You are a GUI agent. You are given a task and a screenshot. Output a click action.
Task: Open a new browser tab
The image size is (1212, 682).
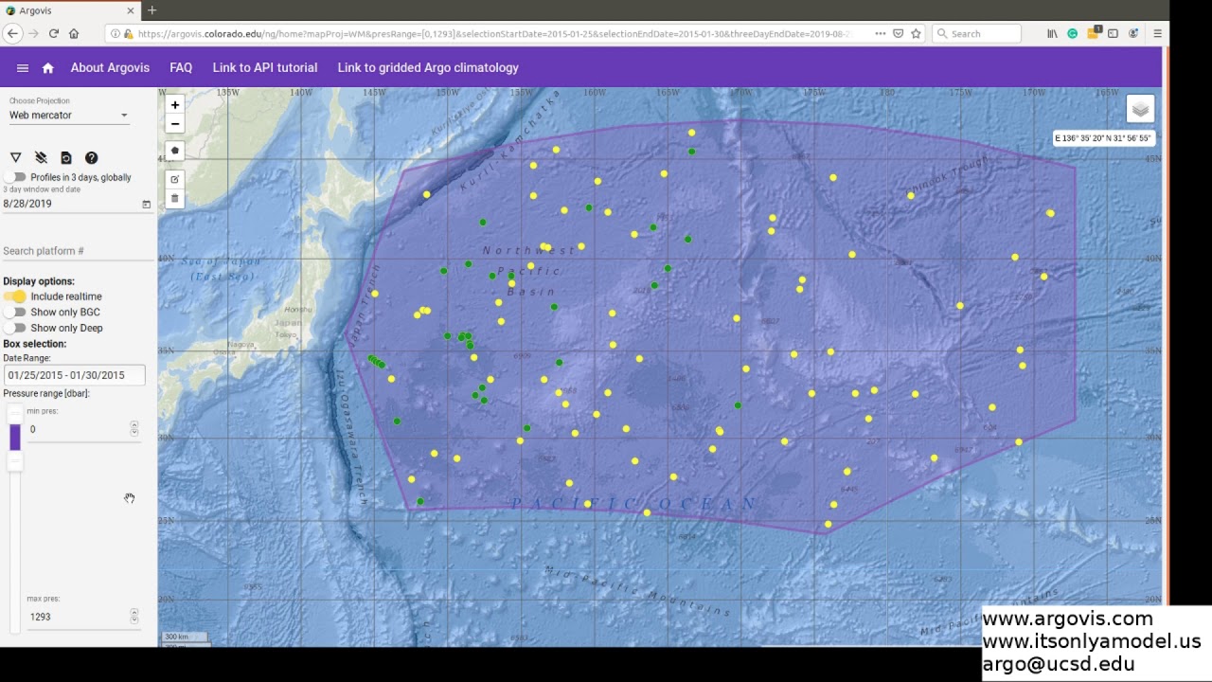[151, 10]
